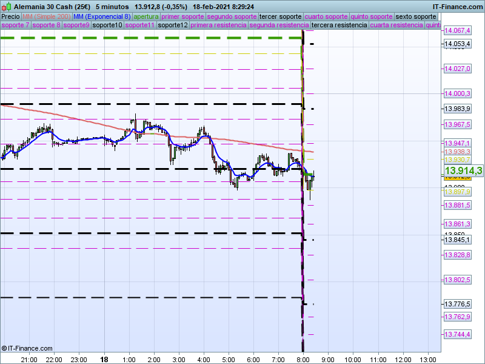Click the tercera resistencia label
Viewport: 485px width, 364px height.
point(339,25)
